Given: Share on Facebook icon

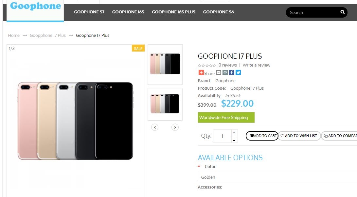Looking at the screenshot, I should [x=231, y=72].
